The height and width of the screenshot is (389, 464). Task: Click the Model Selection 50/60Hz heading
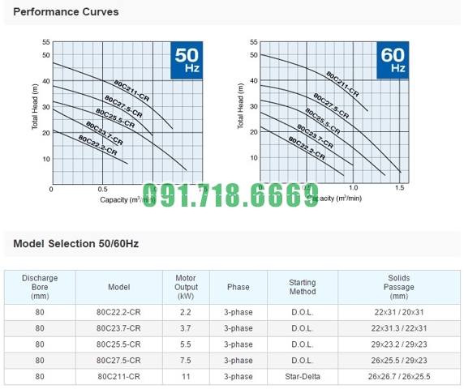[x=76, y=244]
